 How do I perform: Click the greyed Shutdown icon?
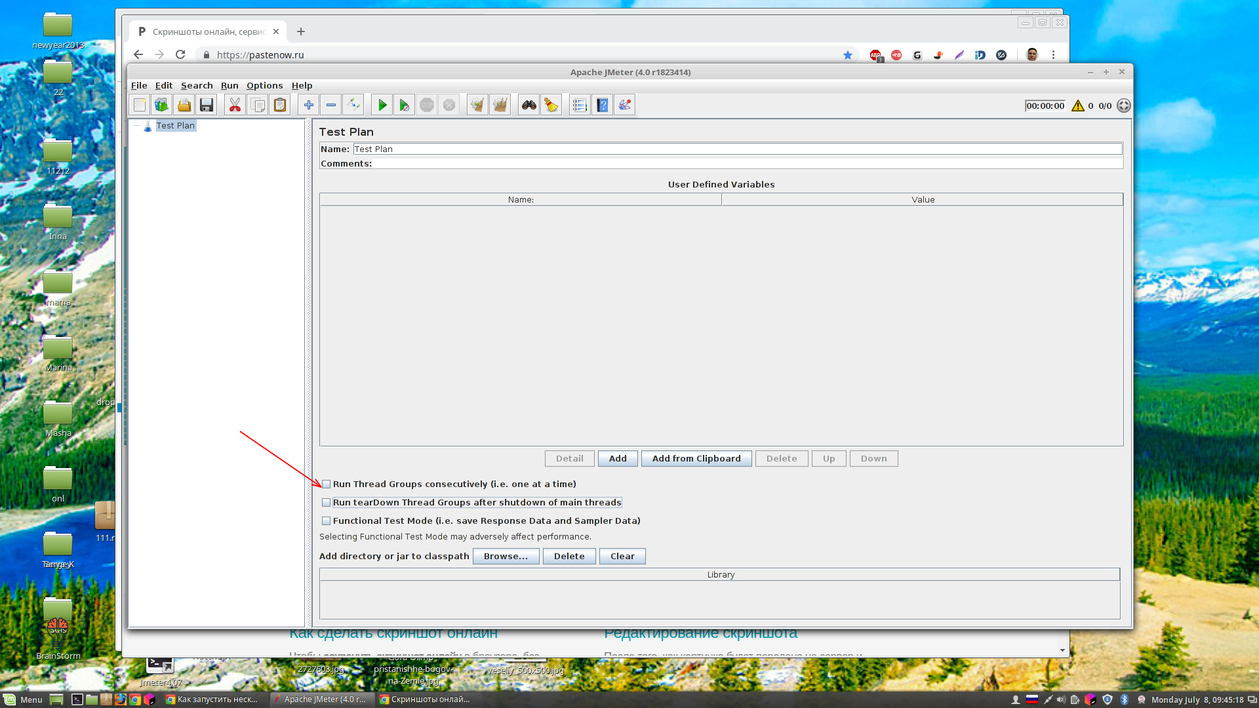449,105
